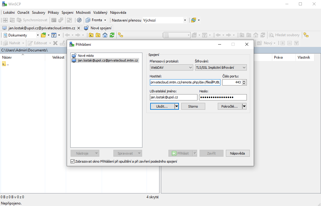Open the Spojení menu
Viewport: 321px width, 206px height.
point(68,13)
